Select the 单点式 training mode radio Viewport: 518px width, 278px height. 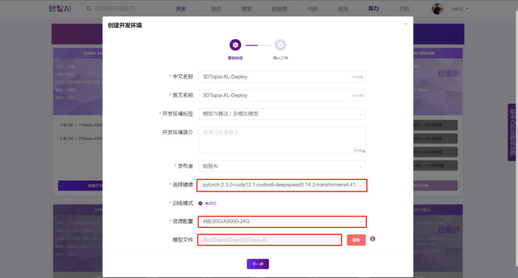coord(201,204)
